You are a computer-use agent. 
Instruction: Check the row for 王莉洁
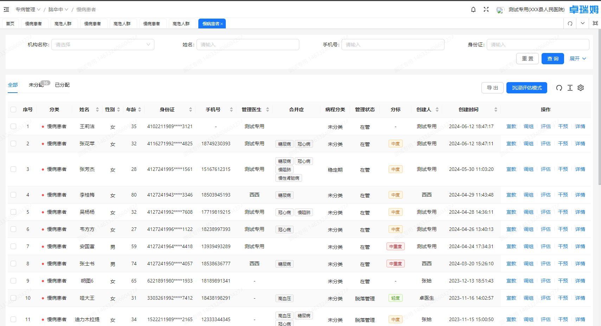(x=13, y=126)
